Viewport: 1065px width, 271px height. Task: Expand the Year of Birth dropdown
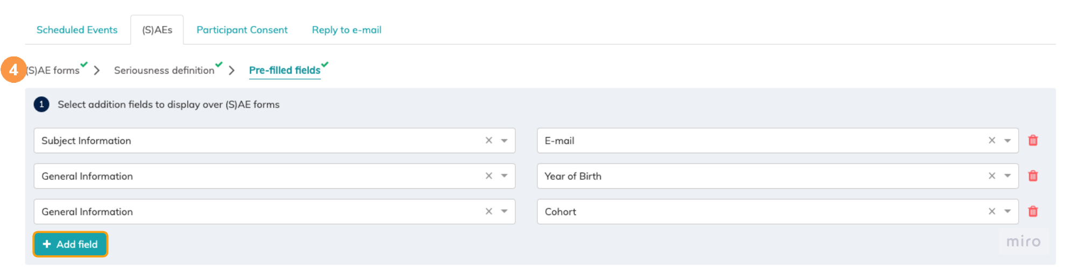pos(1007,176)
